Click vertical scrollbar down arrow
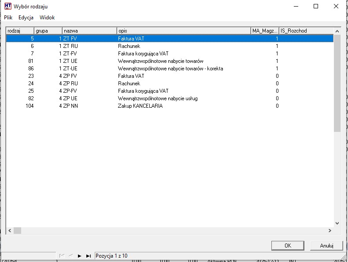The image size is (348, 262). click(337, 223)
